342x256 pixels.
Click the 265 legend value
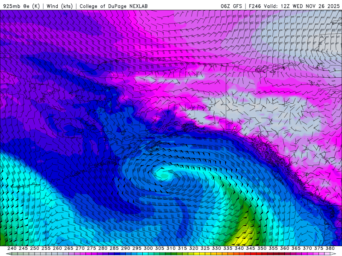coord(69,248)
